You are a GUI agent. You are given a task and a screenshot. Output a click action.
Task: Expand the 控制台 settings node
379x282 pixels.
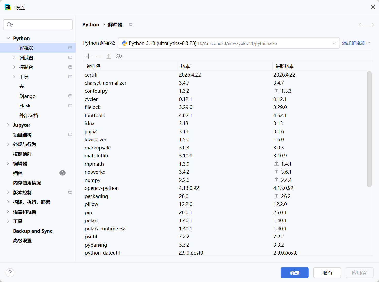click(x=14, y=67)
